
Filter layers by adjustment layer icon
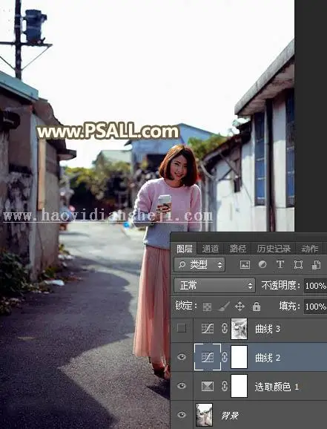click(x=262, y=264)
